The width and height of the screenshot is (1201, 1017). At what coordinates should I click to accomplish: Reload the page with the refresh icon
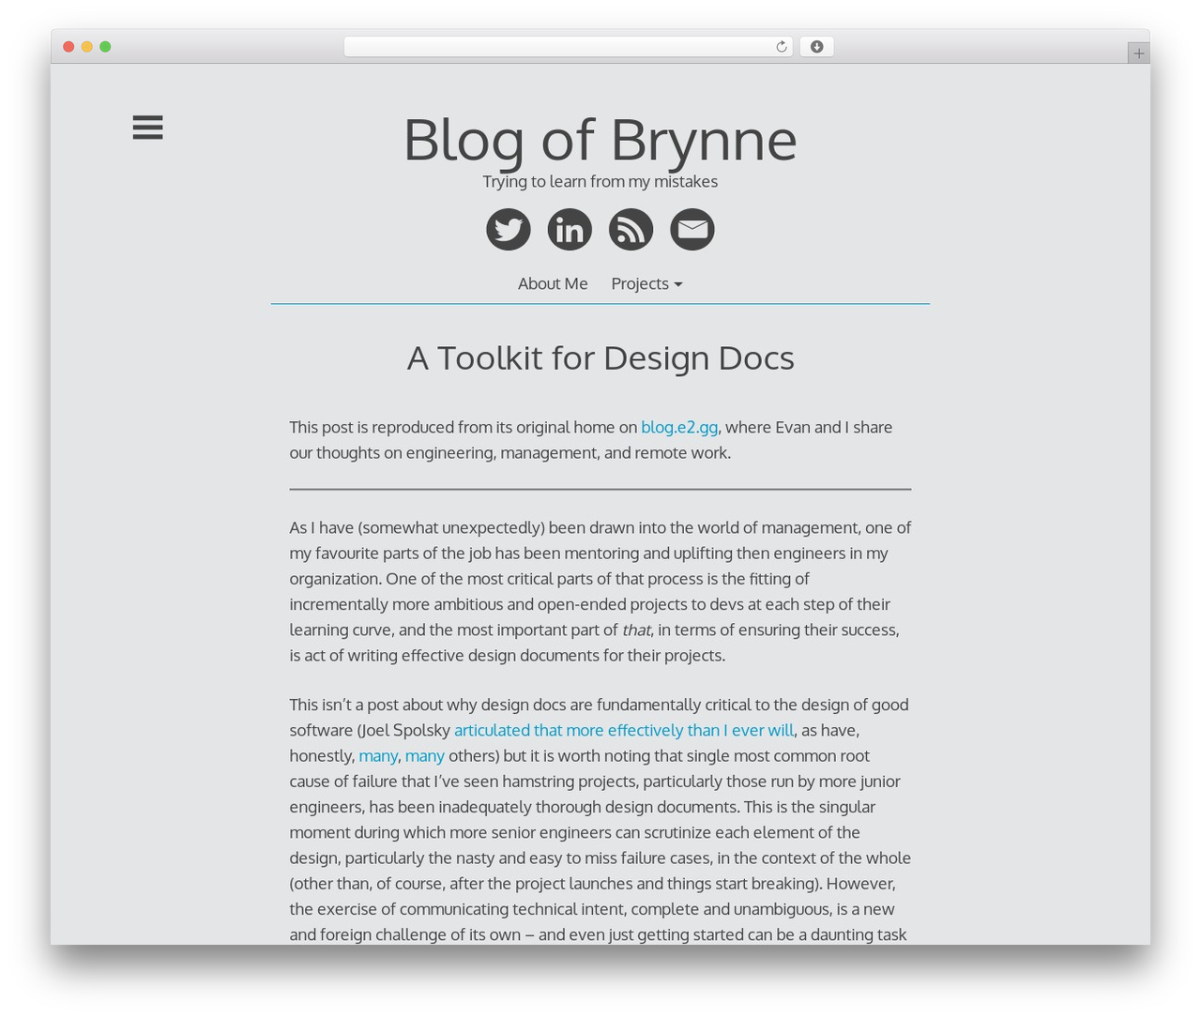click(x=781, y=47)
